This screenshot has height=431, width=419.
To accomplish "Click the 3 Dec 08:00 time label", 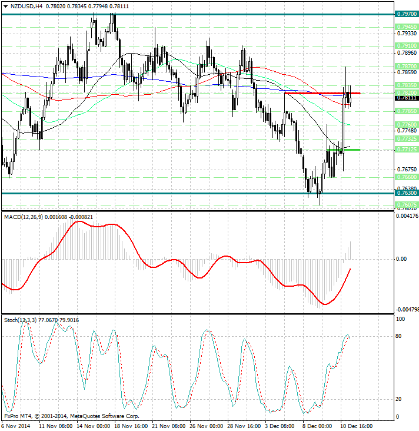I will 281,425.
